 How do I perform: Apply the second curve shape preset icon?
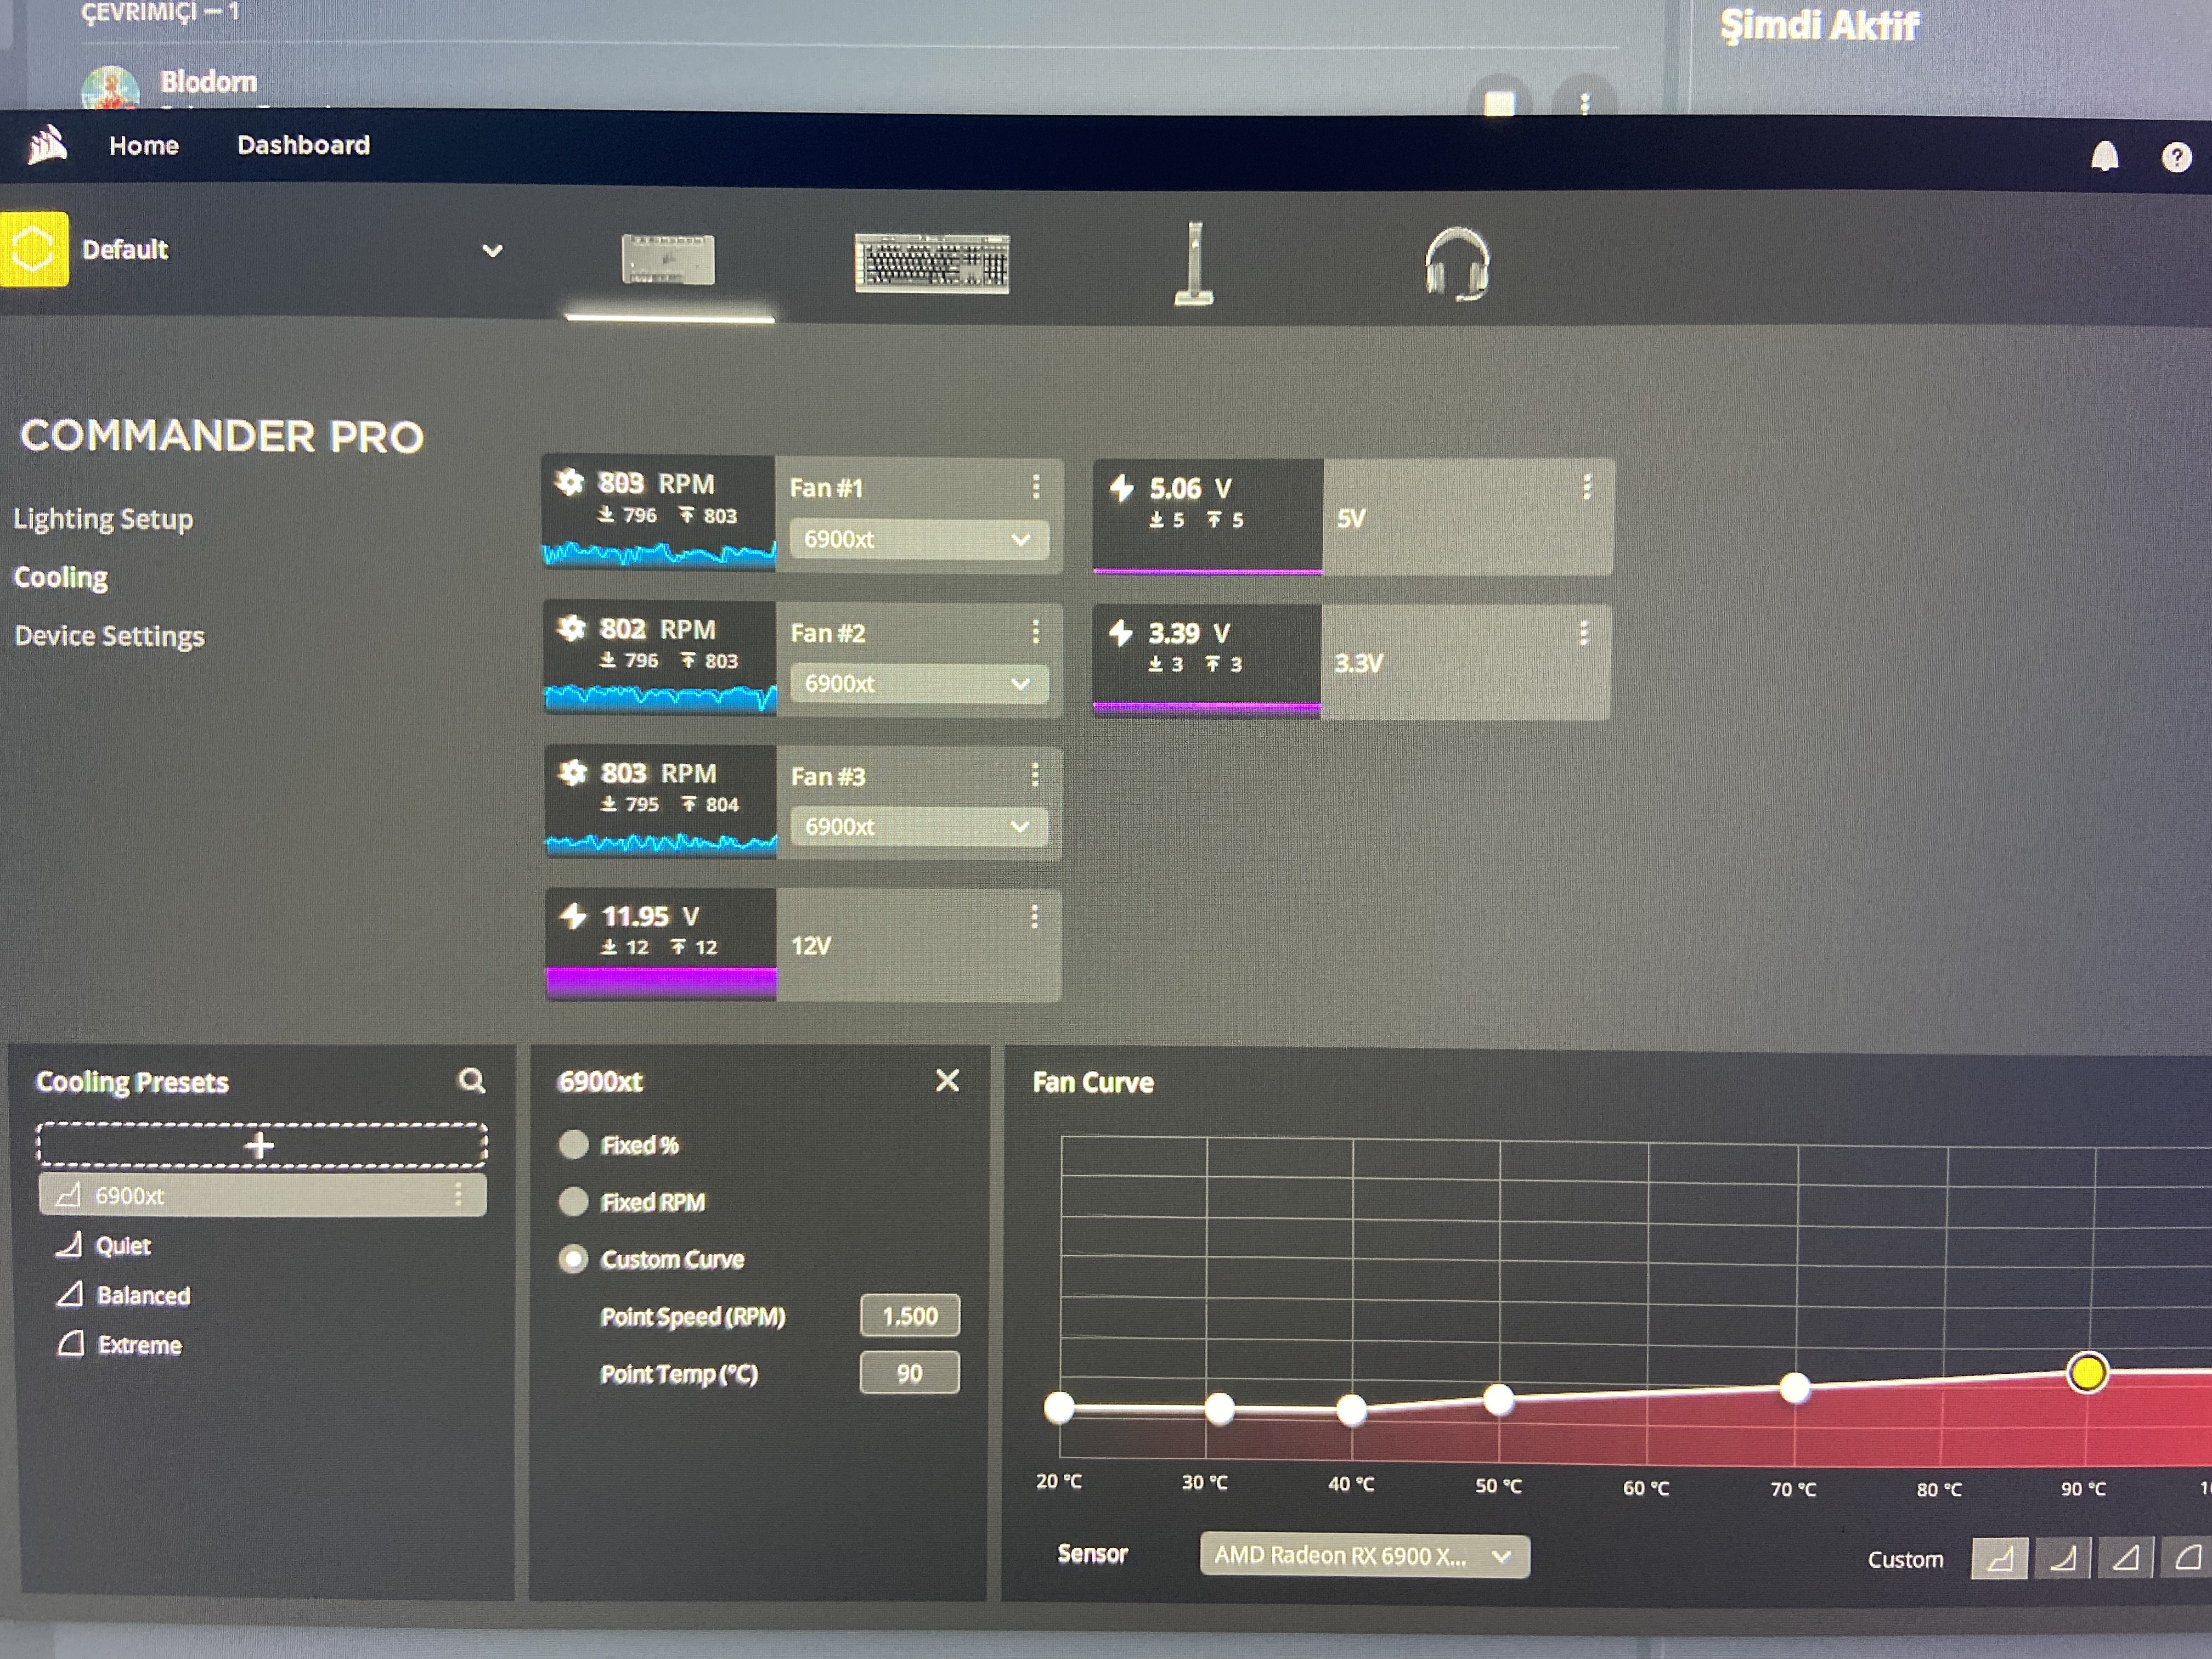[x=2062, y=1558]
